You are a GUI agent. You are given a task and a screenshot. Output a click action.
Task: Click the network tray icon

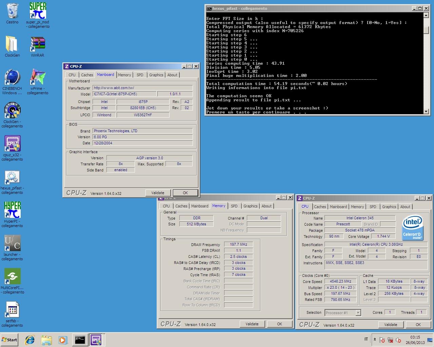390,340
